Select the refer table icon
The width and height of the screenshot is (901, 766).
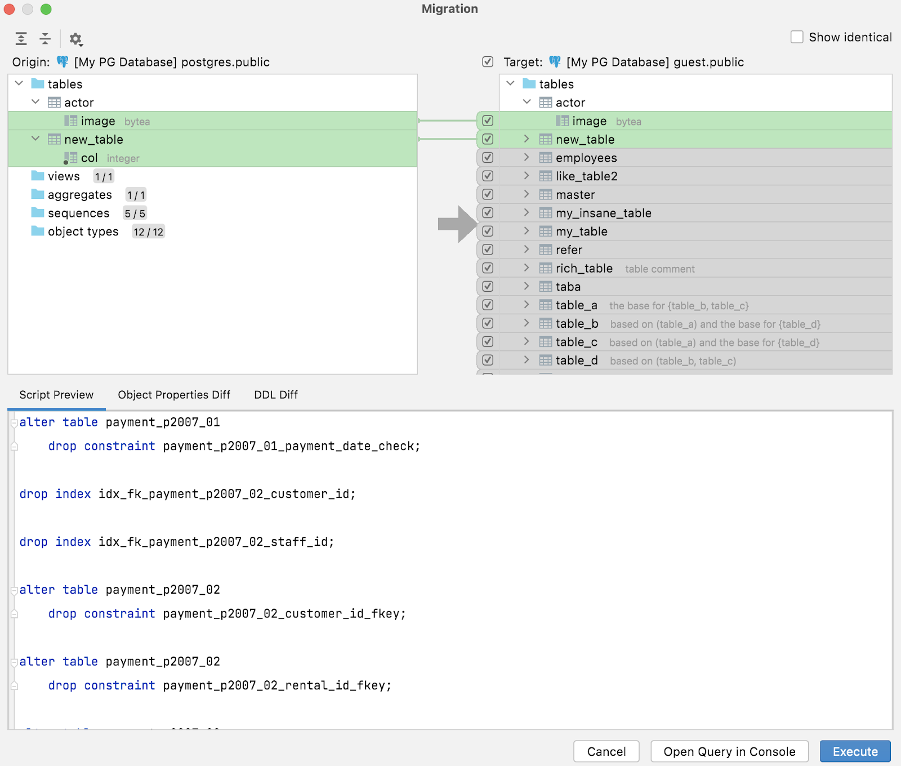coord(546,250)
